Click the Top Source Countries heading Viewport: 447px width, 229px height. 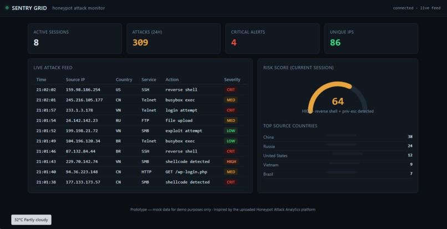click(290, 126)
